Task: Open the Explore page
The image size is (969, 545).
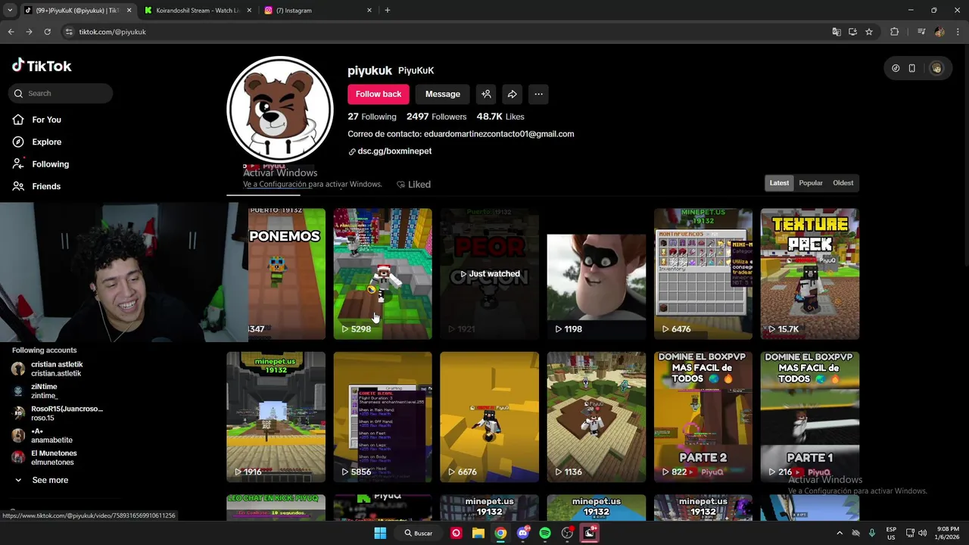Action: 36,142
